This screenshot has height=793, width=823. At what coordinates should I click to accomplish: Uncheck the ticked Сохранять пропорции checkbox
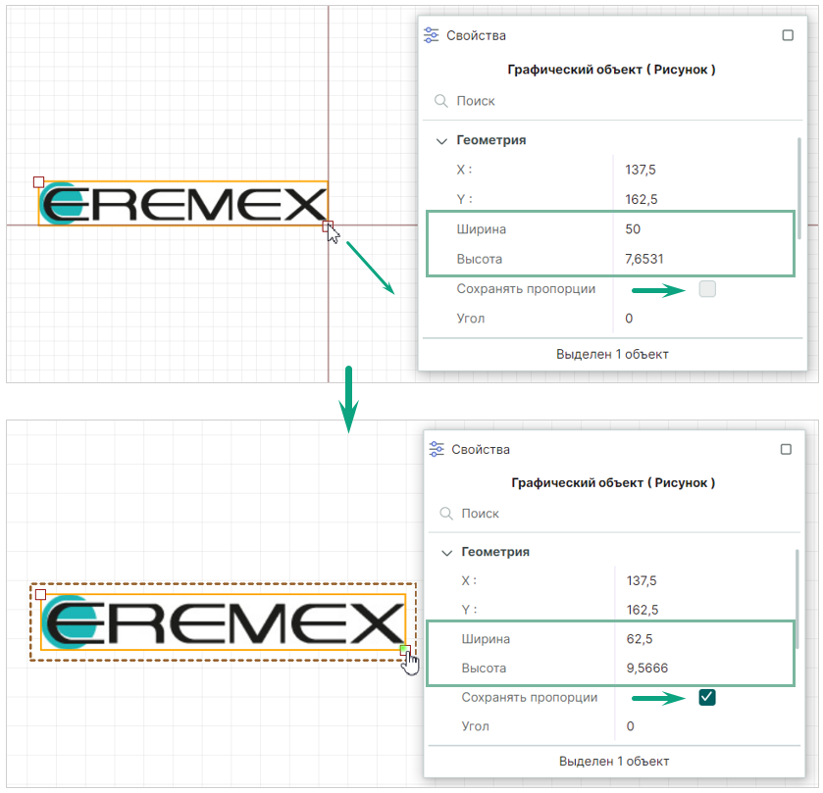pos(707,697)
